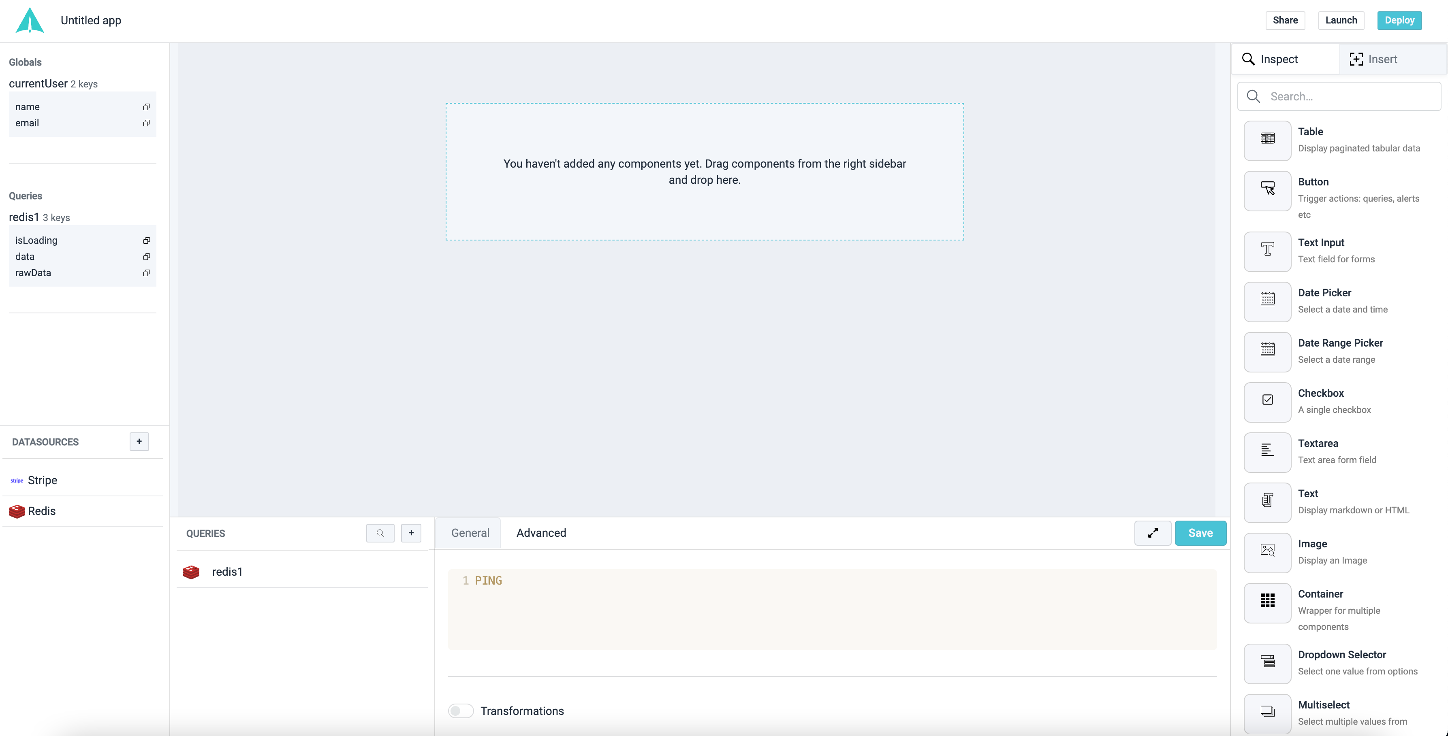1448x736 pixels.
Task: Copy the currentUser name key
Action: pos(146,107)
